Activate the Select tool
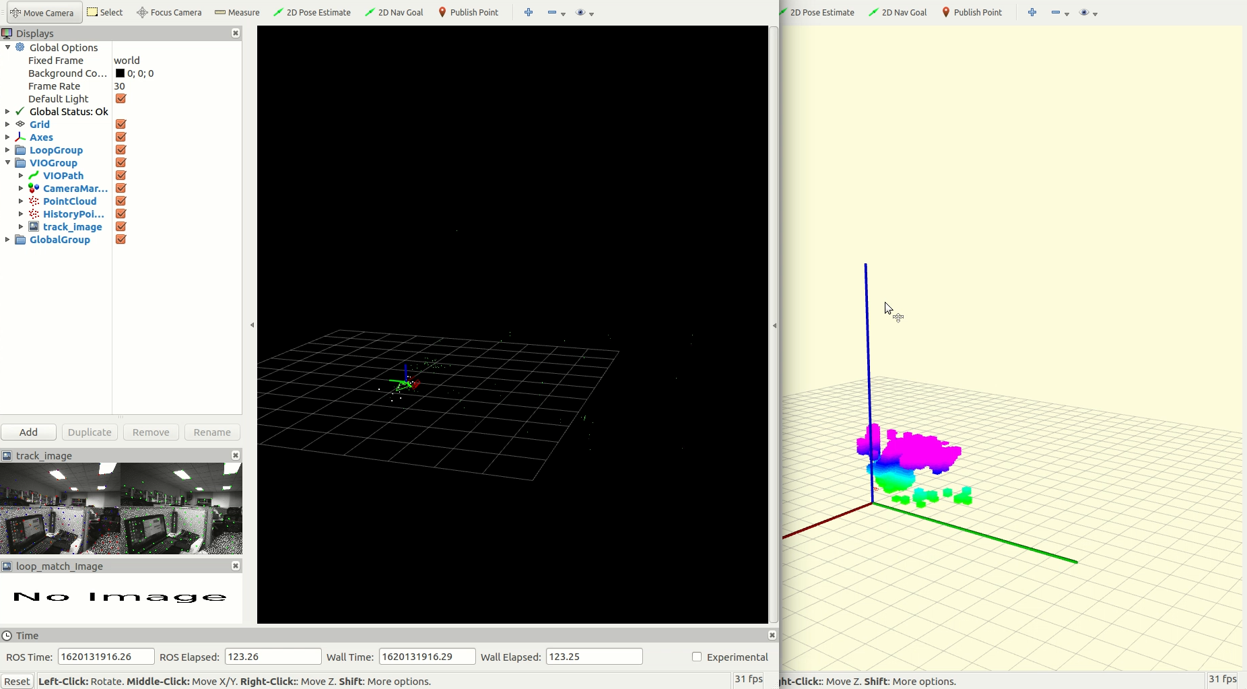 click(105, 12)
